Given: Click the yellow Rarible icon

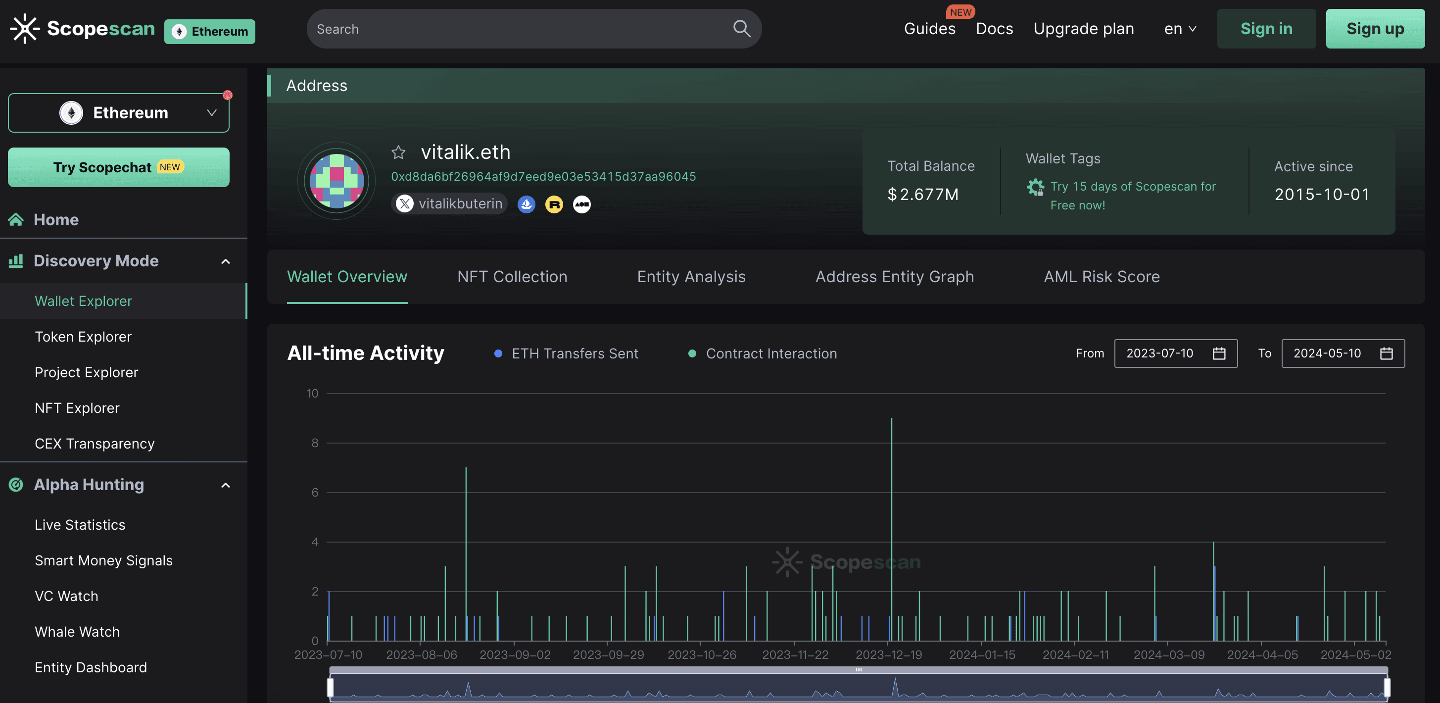Looking at the screenshot, I should pos(554,204).
